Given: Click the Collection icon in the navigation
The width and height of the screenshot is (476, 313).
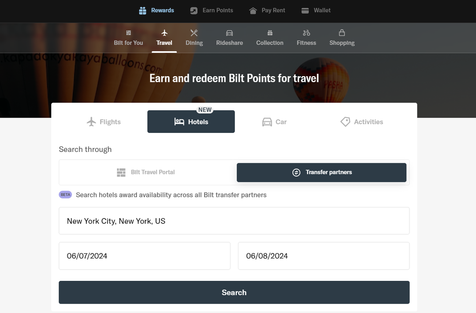Looking at the screenshot, I should [x=269, y=33].
